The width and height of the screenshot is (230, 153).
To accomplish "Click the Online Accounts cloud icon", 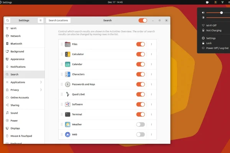I will 7,98.
